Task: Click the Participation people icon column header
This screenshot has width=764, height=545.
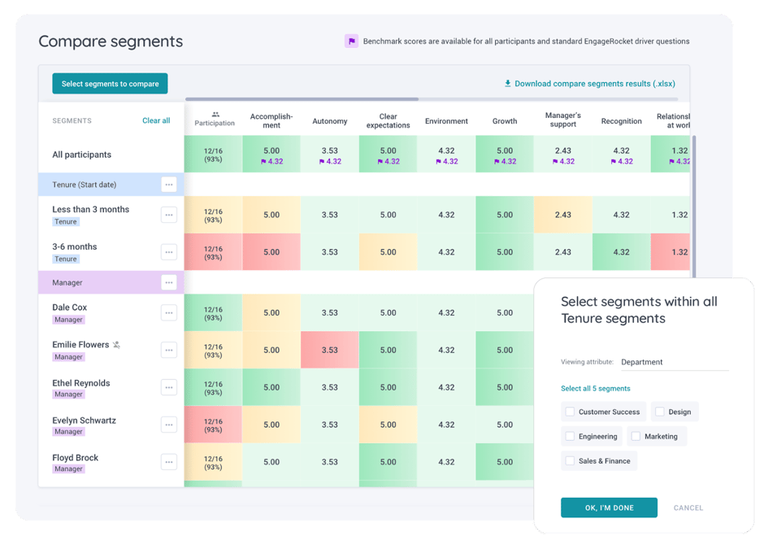Action: click(x=215, y=115)
